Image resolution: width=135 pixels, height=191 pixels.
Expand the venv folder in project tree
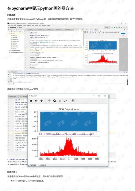point(10,34)
